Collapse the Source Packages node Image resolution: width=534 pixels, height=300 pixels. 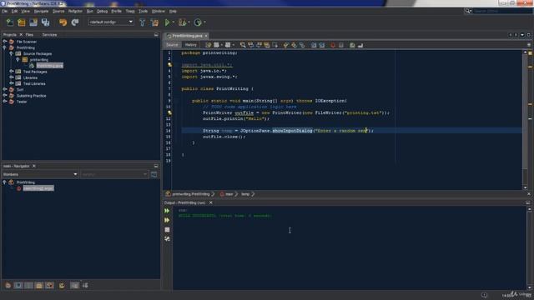11,53
